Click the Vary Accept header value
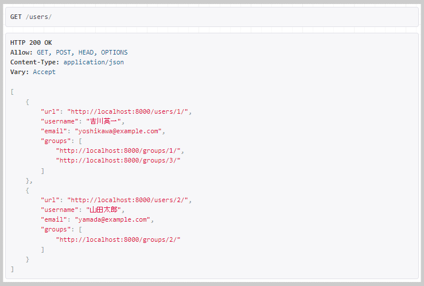 [x=44, y=72]
